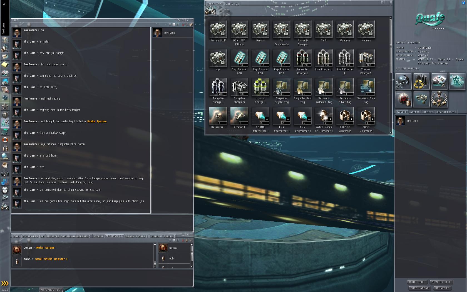Open the station Market service icon
The image size is (467, 292).
click(439, 81)
